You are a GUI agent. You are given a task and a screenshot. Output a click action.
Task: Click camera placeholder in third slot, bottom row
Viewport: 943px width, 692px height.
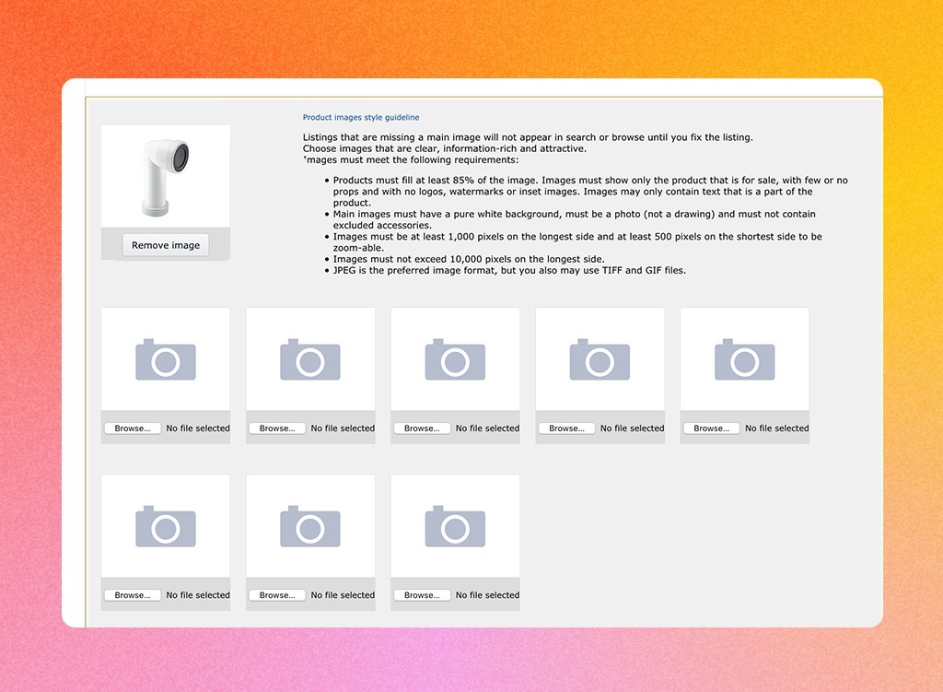point(455,526)
